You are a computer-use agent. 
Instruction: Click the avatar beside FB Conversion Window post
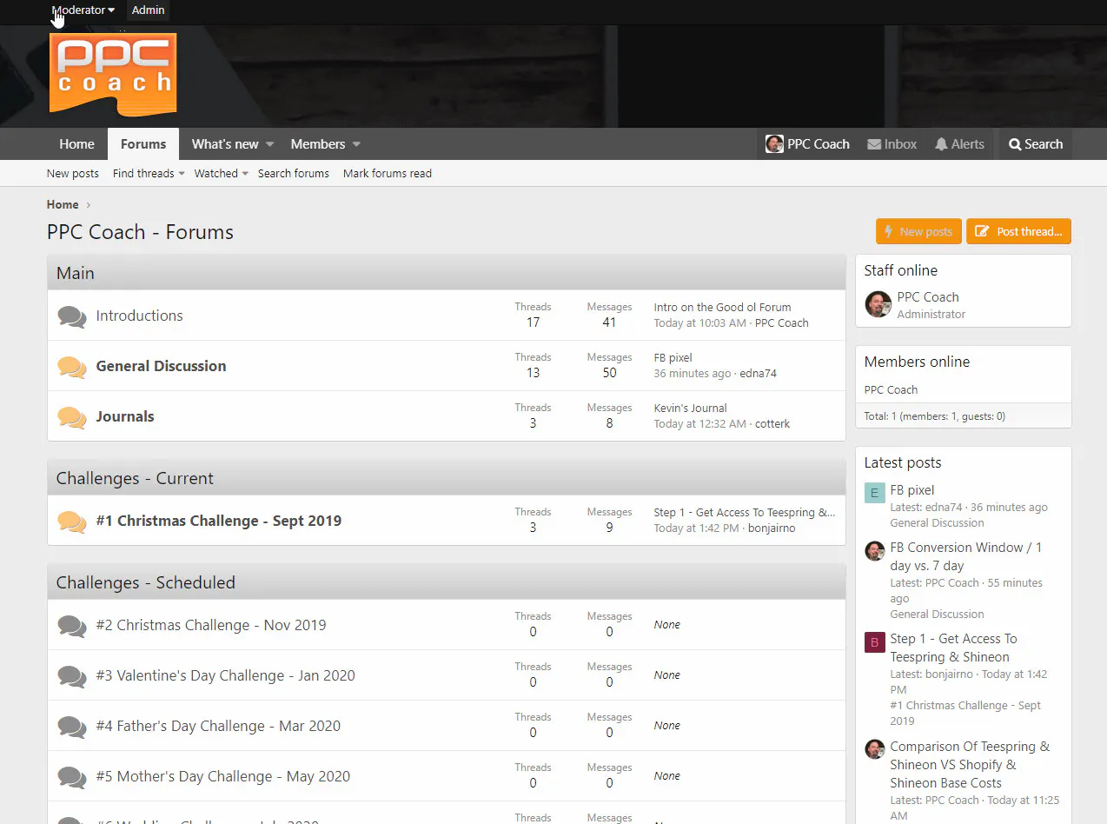[x=874, y=550]
